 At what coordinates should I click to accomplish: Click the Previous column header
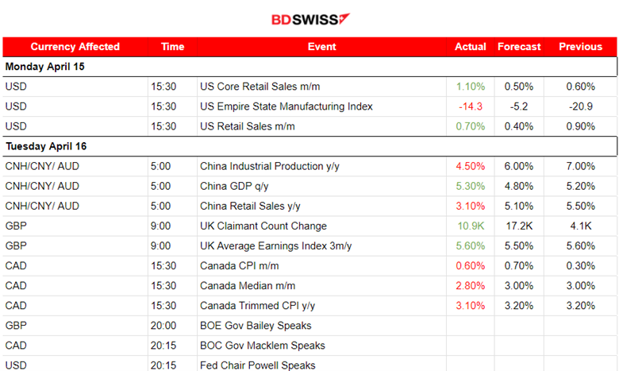click(x=580, y=47)
